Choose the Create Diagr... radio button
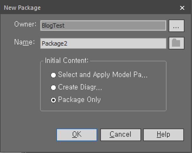This screenshot has height=153, width=192. (53, 88)
